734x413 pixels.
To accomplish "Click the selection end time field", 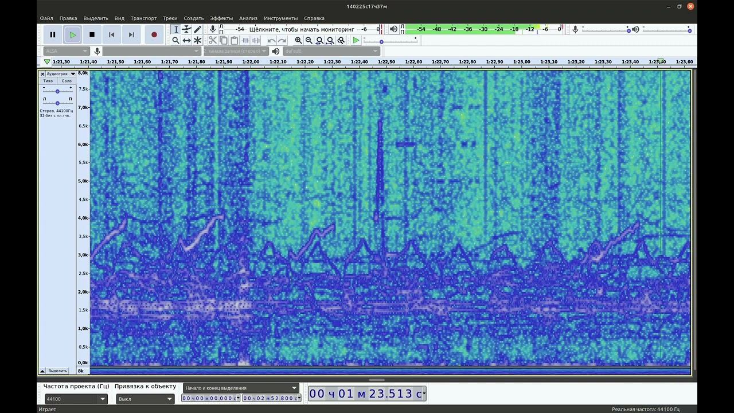I will pos(271,398).
